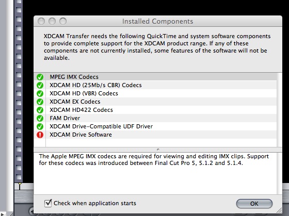Click the dialog's minimize window button
The height and width of the screenshot is (216, 289).
click(52, 21)
